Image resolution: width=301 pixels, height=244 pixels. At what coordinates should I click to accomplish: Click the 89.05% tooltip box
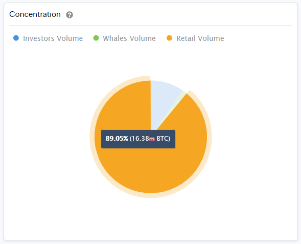coord(138,139)
